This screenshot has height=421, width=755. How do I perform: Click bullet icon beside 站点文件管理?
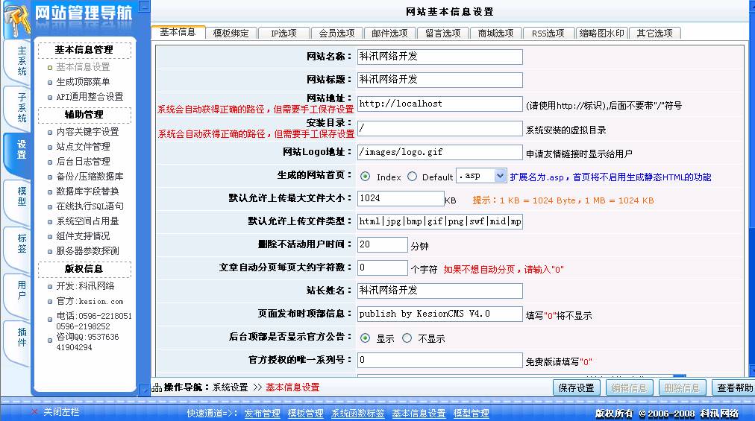click(50, 147)
